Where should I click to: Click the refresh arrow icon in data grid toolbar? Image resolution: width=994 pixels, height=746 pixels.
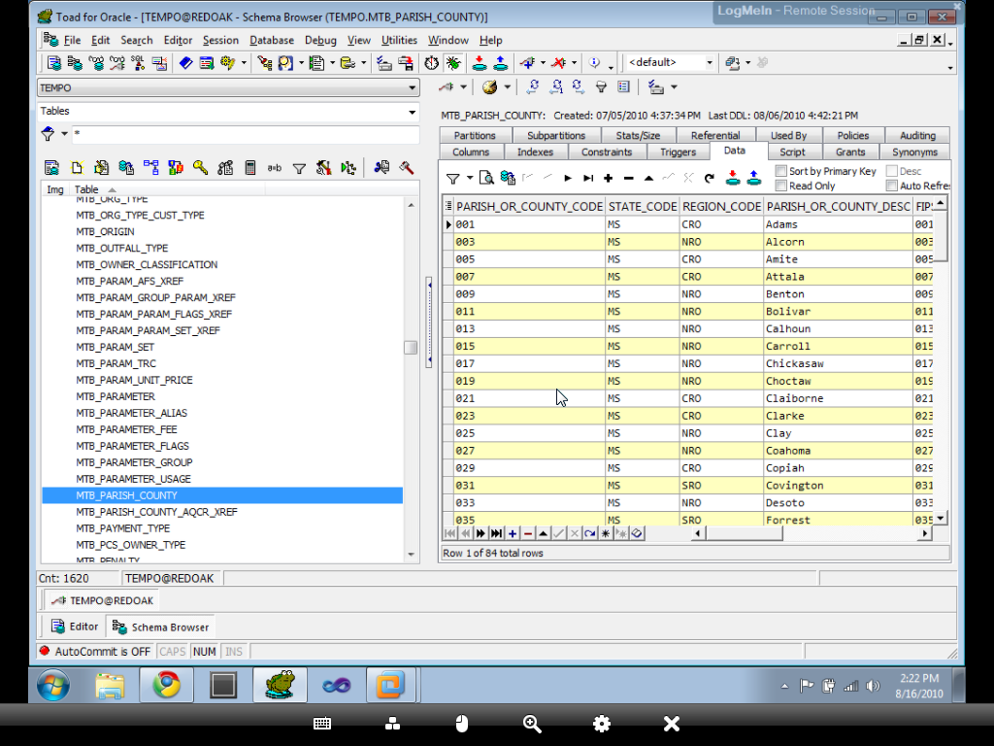click(710, 179)
